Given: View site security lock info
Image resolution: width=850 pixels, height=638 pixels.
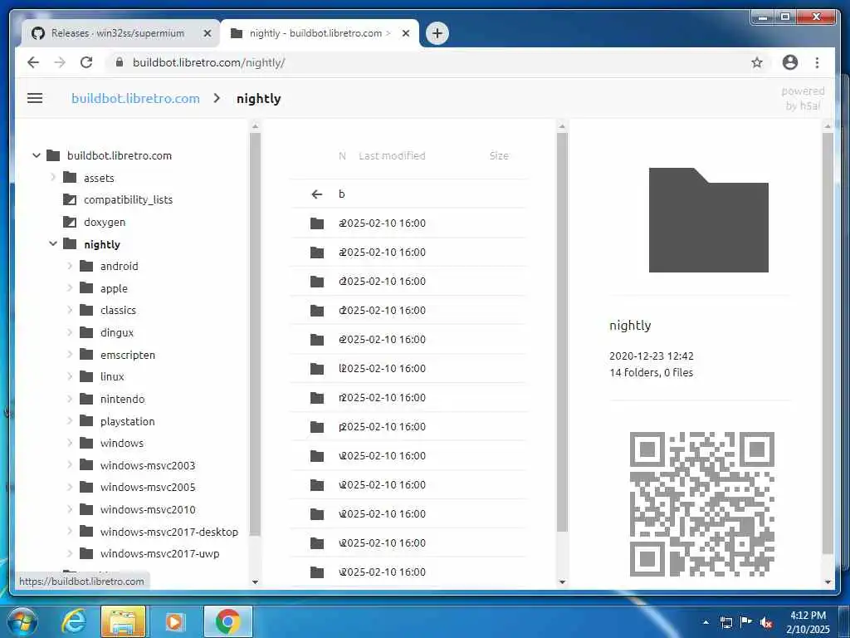Looking at the screenshot, I should (120, 62).
